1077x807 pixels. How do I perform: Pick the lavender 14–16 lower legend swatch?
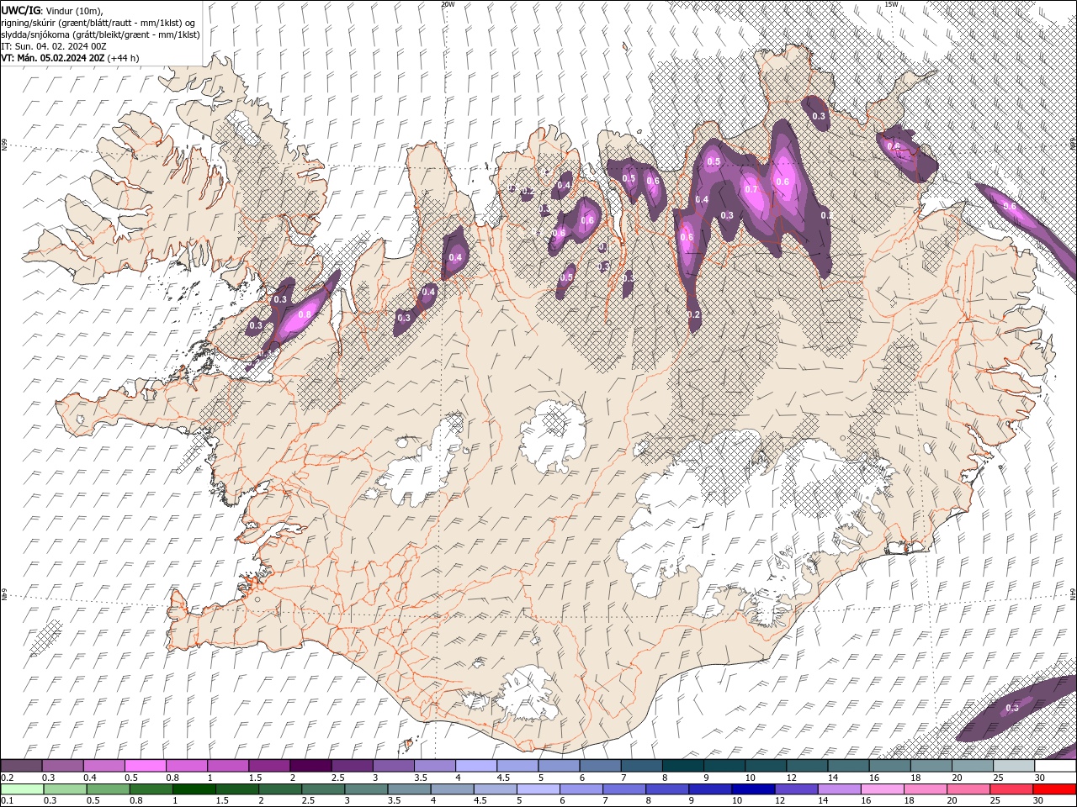[838, 789]
